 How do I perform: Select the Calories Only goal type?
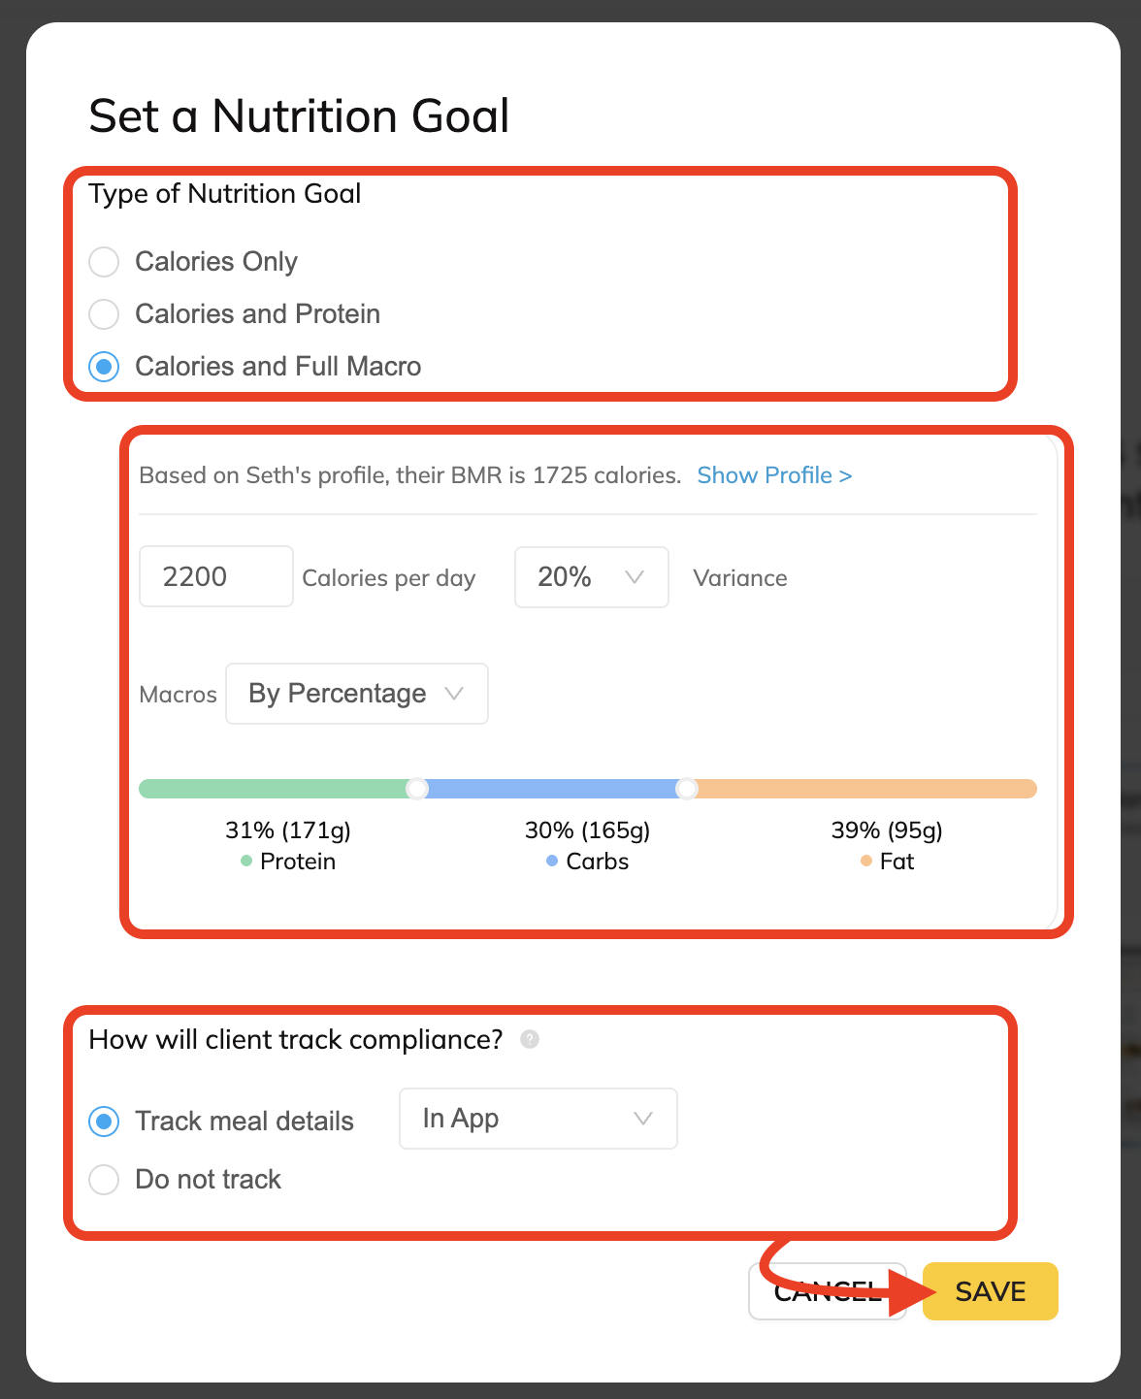click(x=104, y=262)
